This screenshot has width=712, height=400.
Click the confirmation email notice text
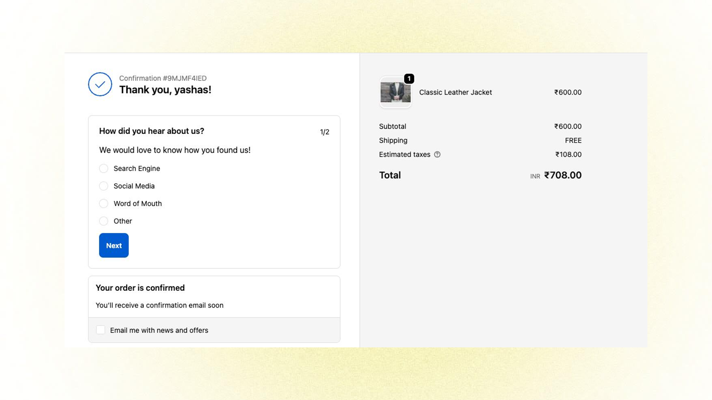pyautogui.click(x=159, y=305)
